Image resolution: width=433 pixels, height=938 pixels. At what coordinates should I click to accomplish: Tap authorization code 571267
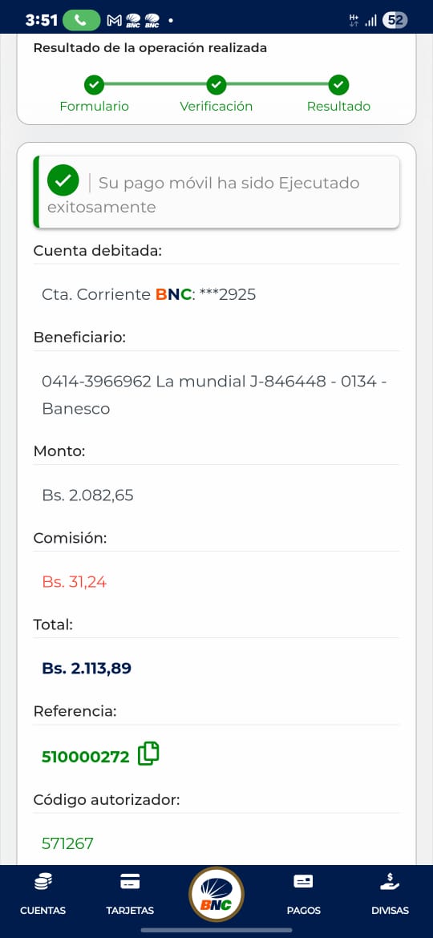67,843
